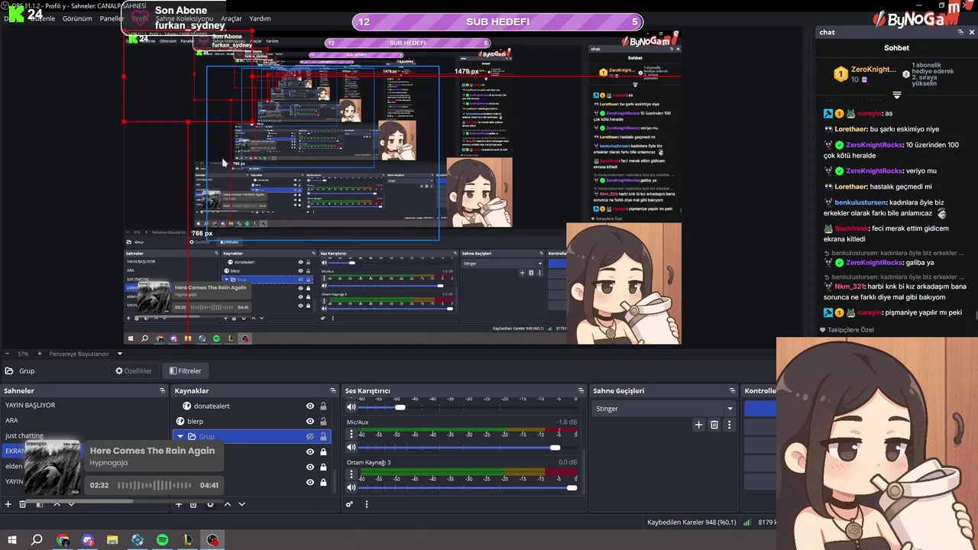Open the Görünüm menu in main menu bar
The width and height of the screenshot is (978, 550).
point(77,18)
